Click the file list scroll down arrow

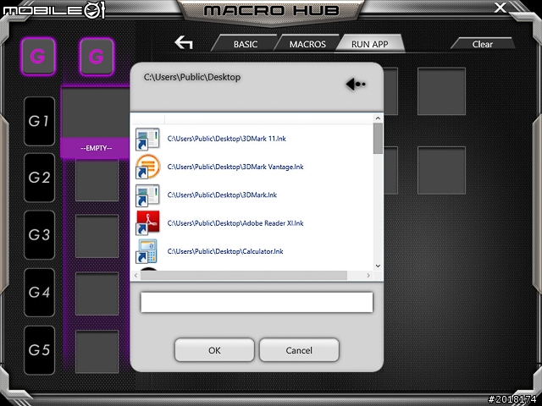tap(378, 266)
